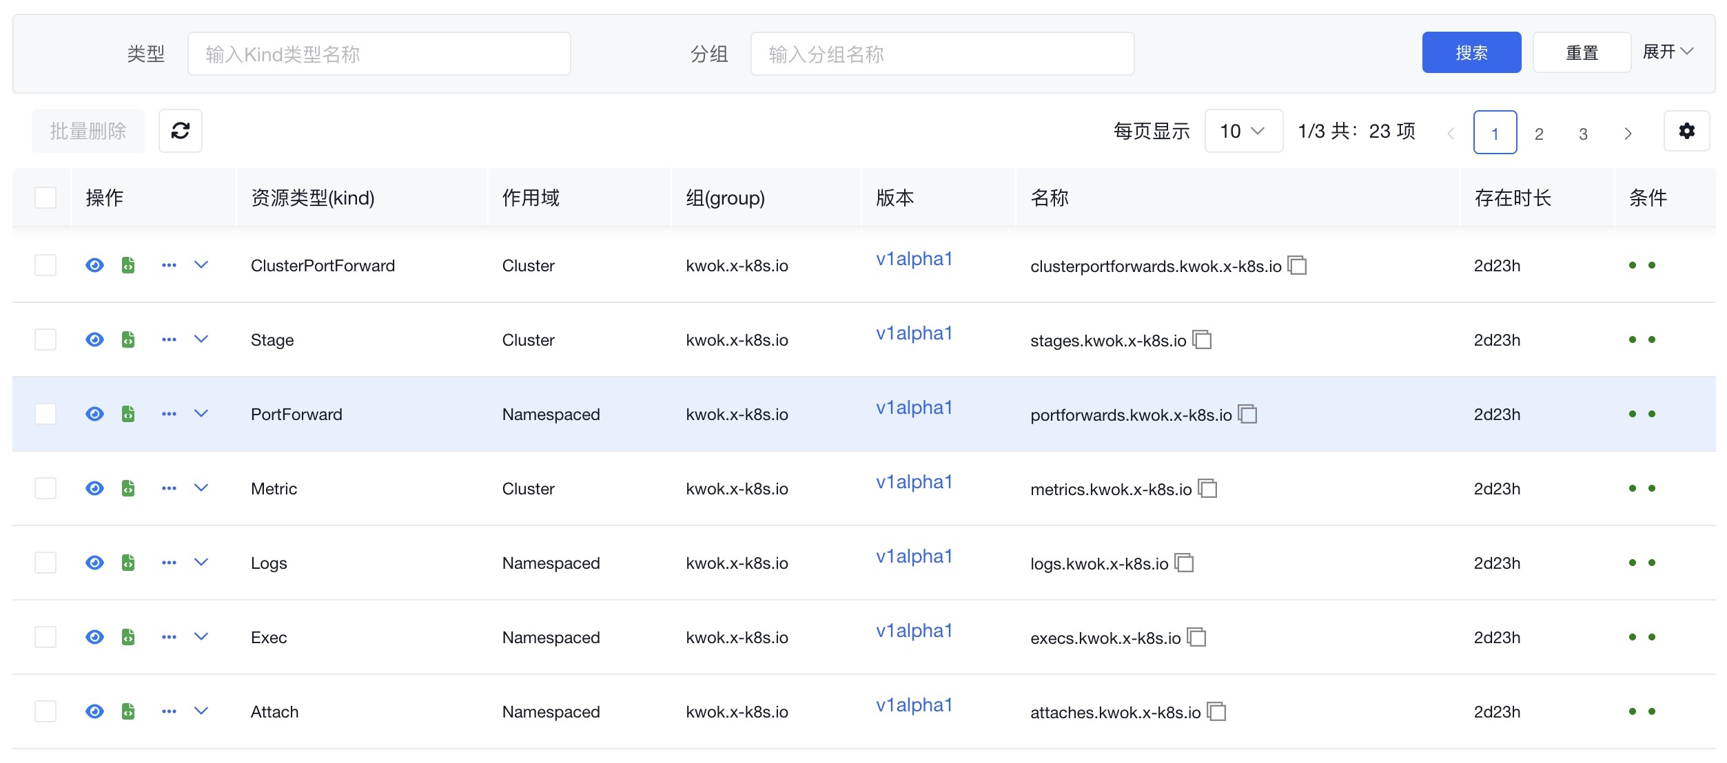This screenshot has width=1727, height=763.
Task: Open v1alpha1 version link for Logs
Action: point(914,556)
